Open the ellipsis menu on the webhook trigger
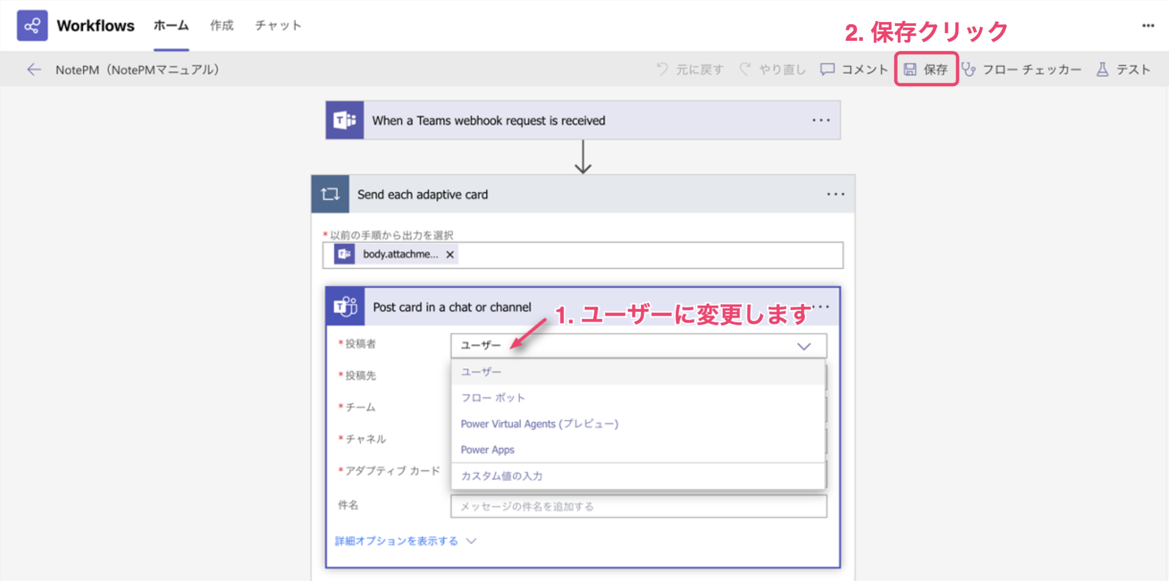The width and height of the screenshot is (1169, 581). 821,120
